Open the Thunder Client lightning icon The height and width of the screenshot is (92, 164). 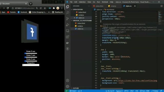pyautogui.click(x=68, y=49)
